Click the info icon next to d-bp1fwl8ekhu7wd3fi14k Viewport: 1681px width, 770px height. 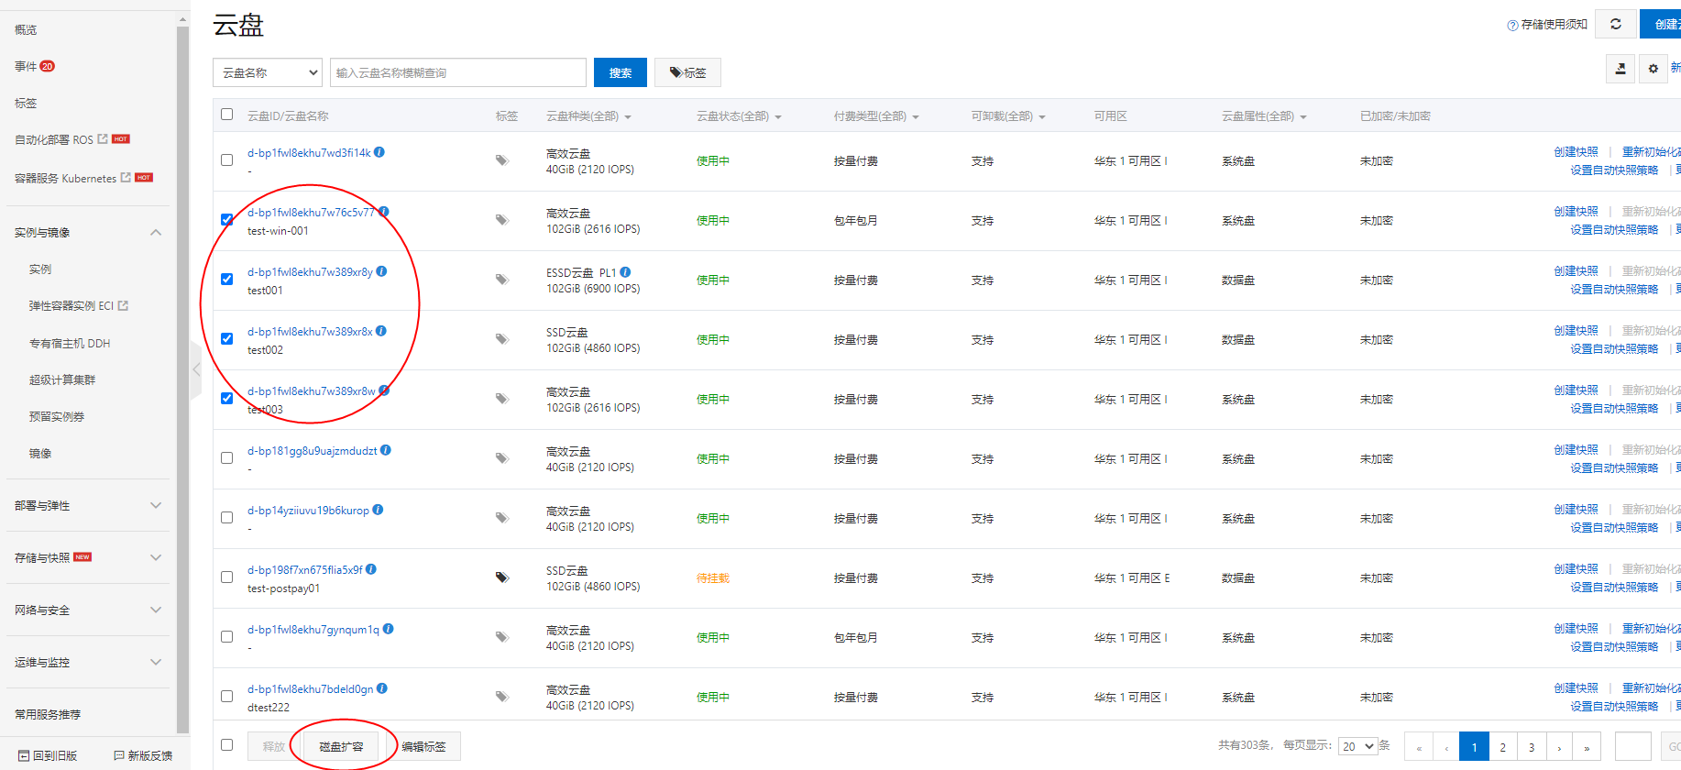(x=379, y=152)
